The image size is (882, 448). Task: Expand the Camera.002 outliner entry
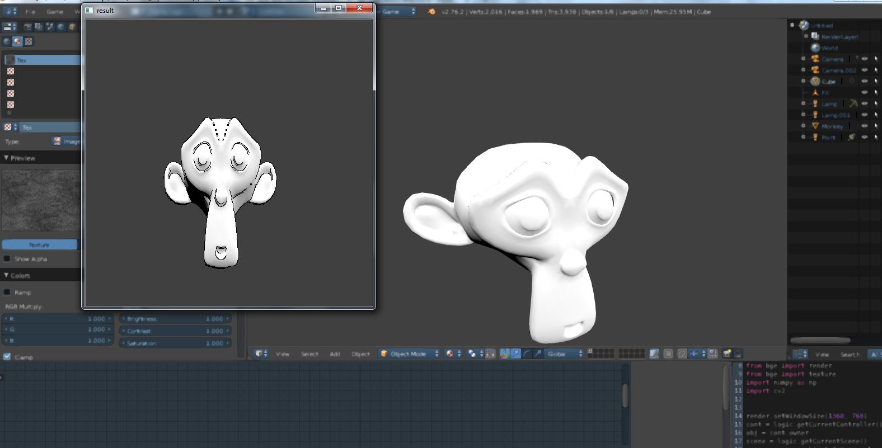[x=803, y=70]
